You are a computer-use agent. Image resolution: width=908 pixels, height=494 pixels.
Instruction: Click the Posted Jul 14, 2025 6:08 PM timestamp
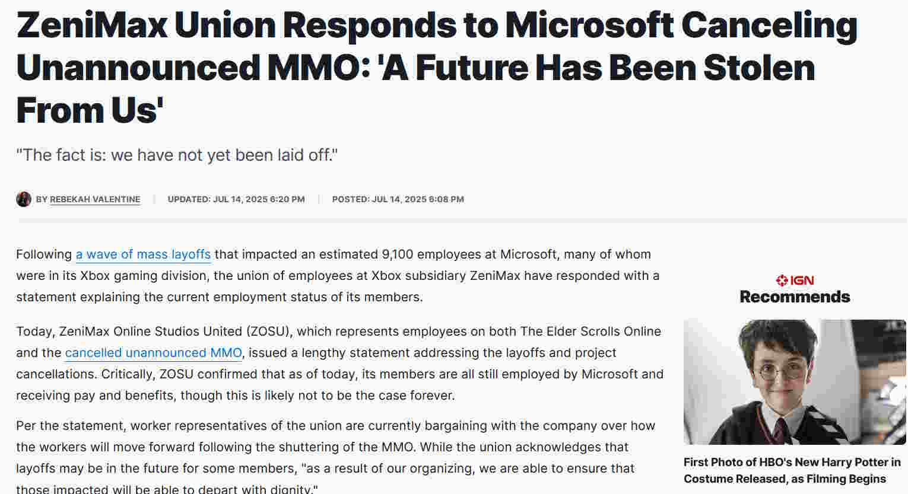coord(398,199)
